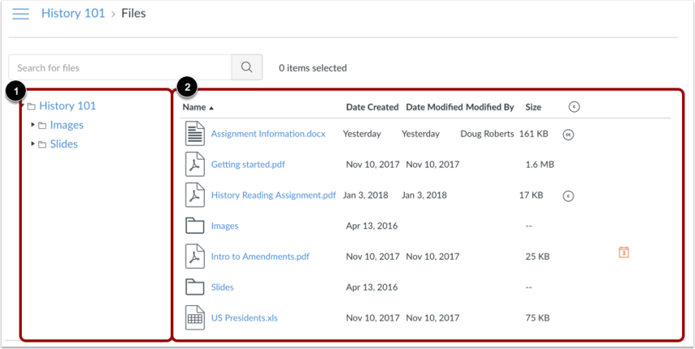Click the copyright icon on the History Reading Assignment row

[568, 196]
